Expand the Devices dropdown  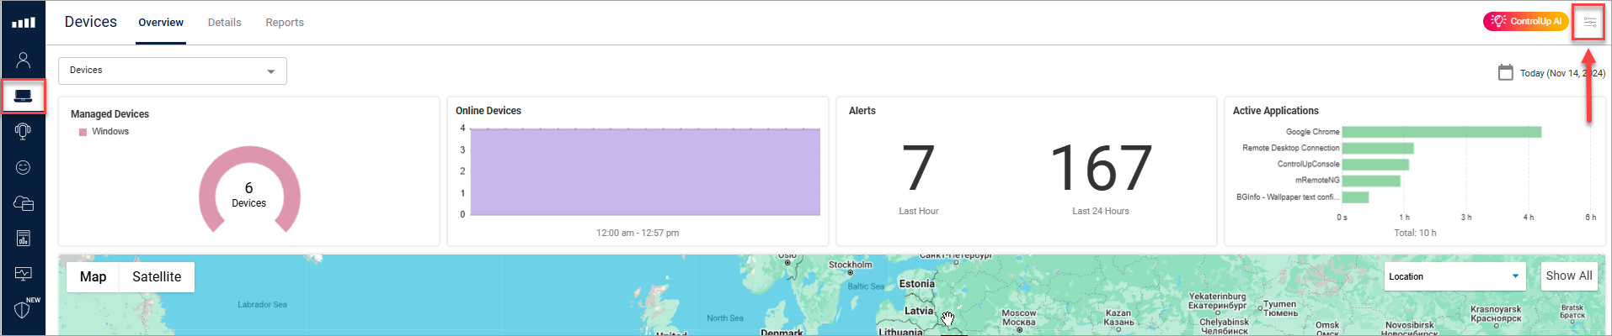point(173,71)
